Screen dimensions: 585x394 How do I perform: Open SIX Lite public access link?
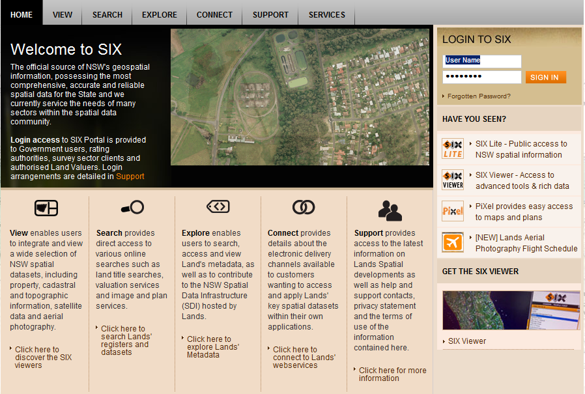[x=521, y=149]
